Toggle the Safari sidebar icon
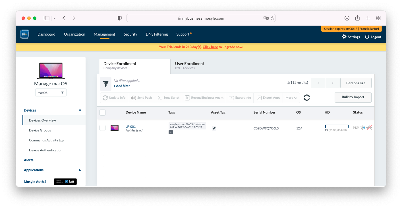Image resolution: width=402 pixels, height=208 pixels. [x=47, y=18]
